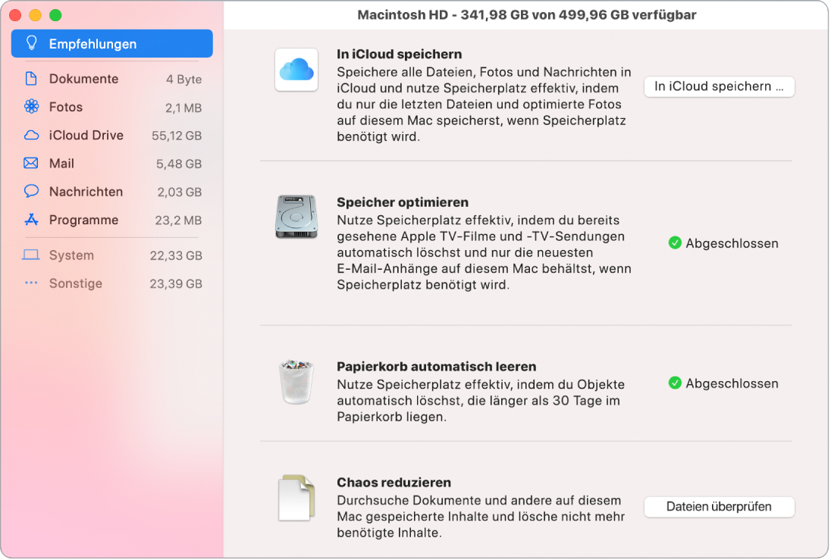
Task: Click the green Abgeschlossen checkmark for Speicher optimieren
Action: 675,243
